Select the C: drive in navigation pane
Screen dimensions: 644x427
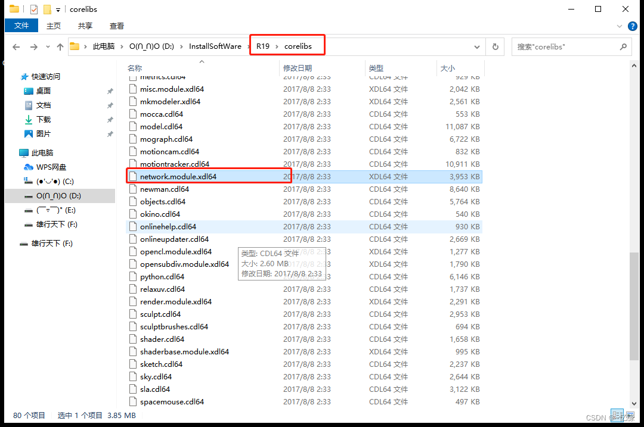[55, 181]
